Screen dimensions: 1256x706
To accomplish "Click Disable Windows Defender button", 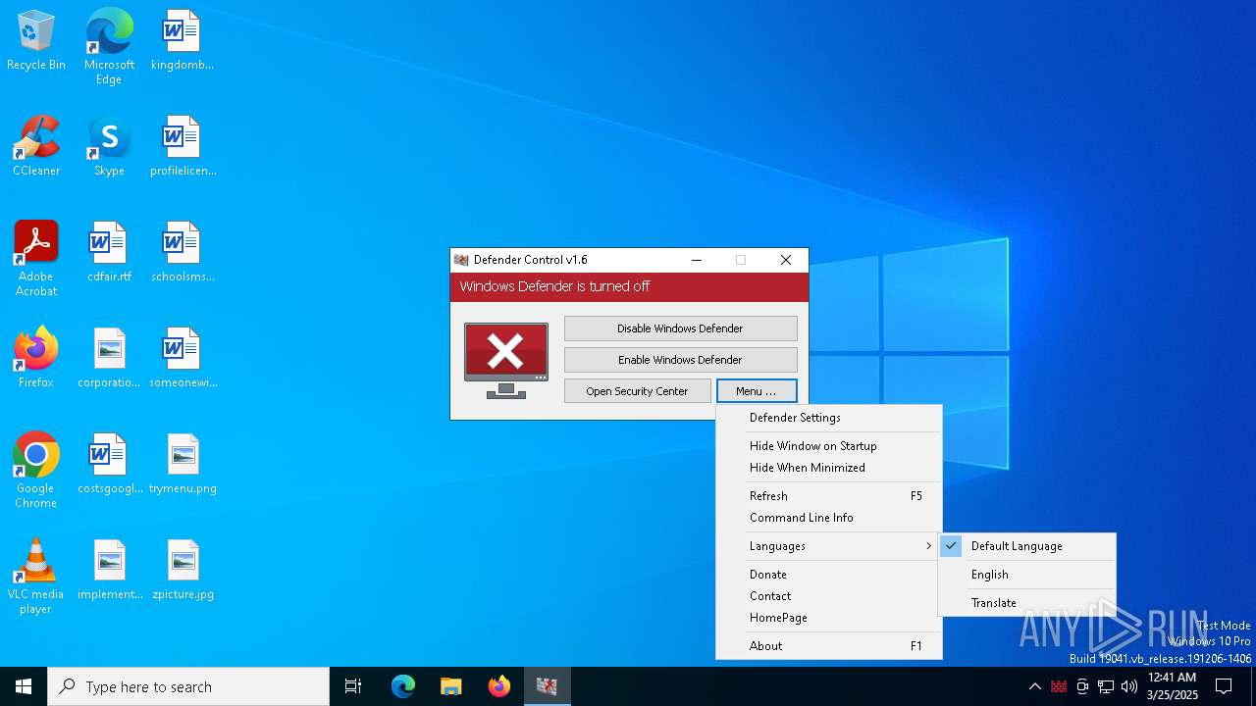I will [x=680, y=328].
